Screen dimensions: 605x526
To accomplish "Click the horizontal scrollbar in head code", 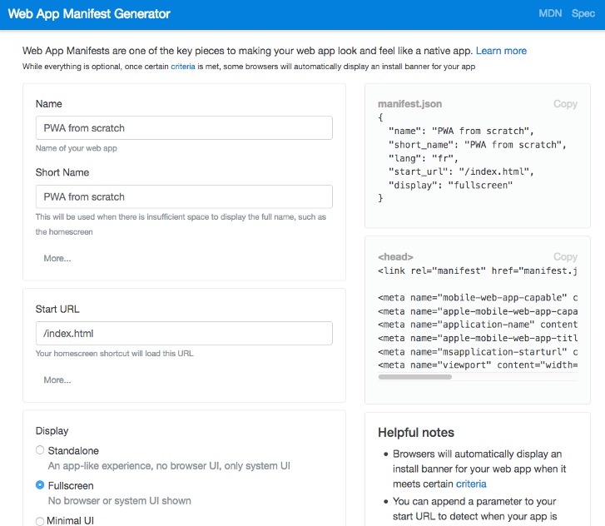I will tap(414, 377).
